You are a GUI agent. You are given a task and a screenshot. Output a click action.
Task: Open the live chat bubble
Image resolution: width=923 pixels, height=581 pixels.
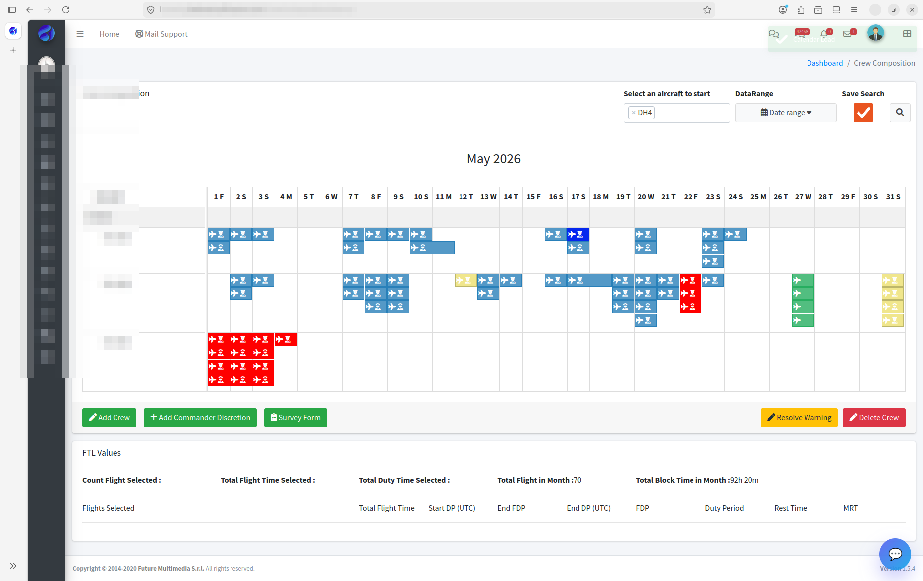(895, 554)
